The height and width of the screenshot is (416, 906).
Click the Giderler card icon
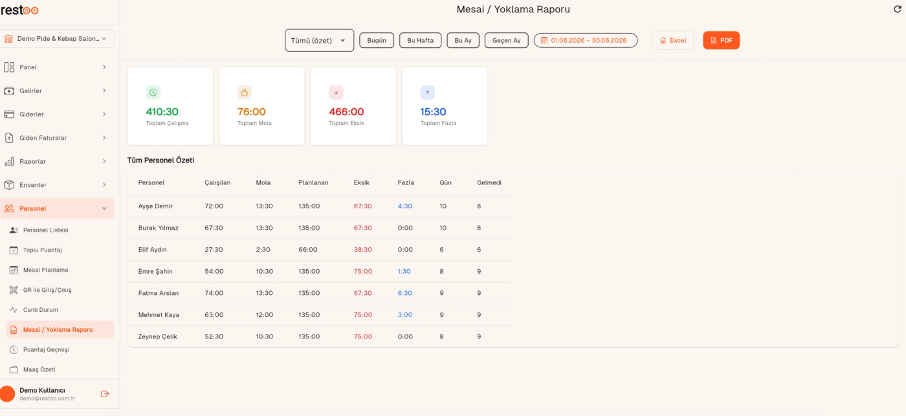point(9,115)
